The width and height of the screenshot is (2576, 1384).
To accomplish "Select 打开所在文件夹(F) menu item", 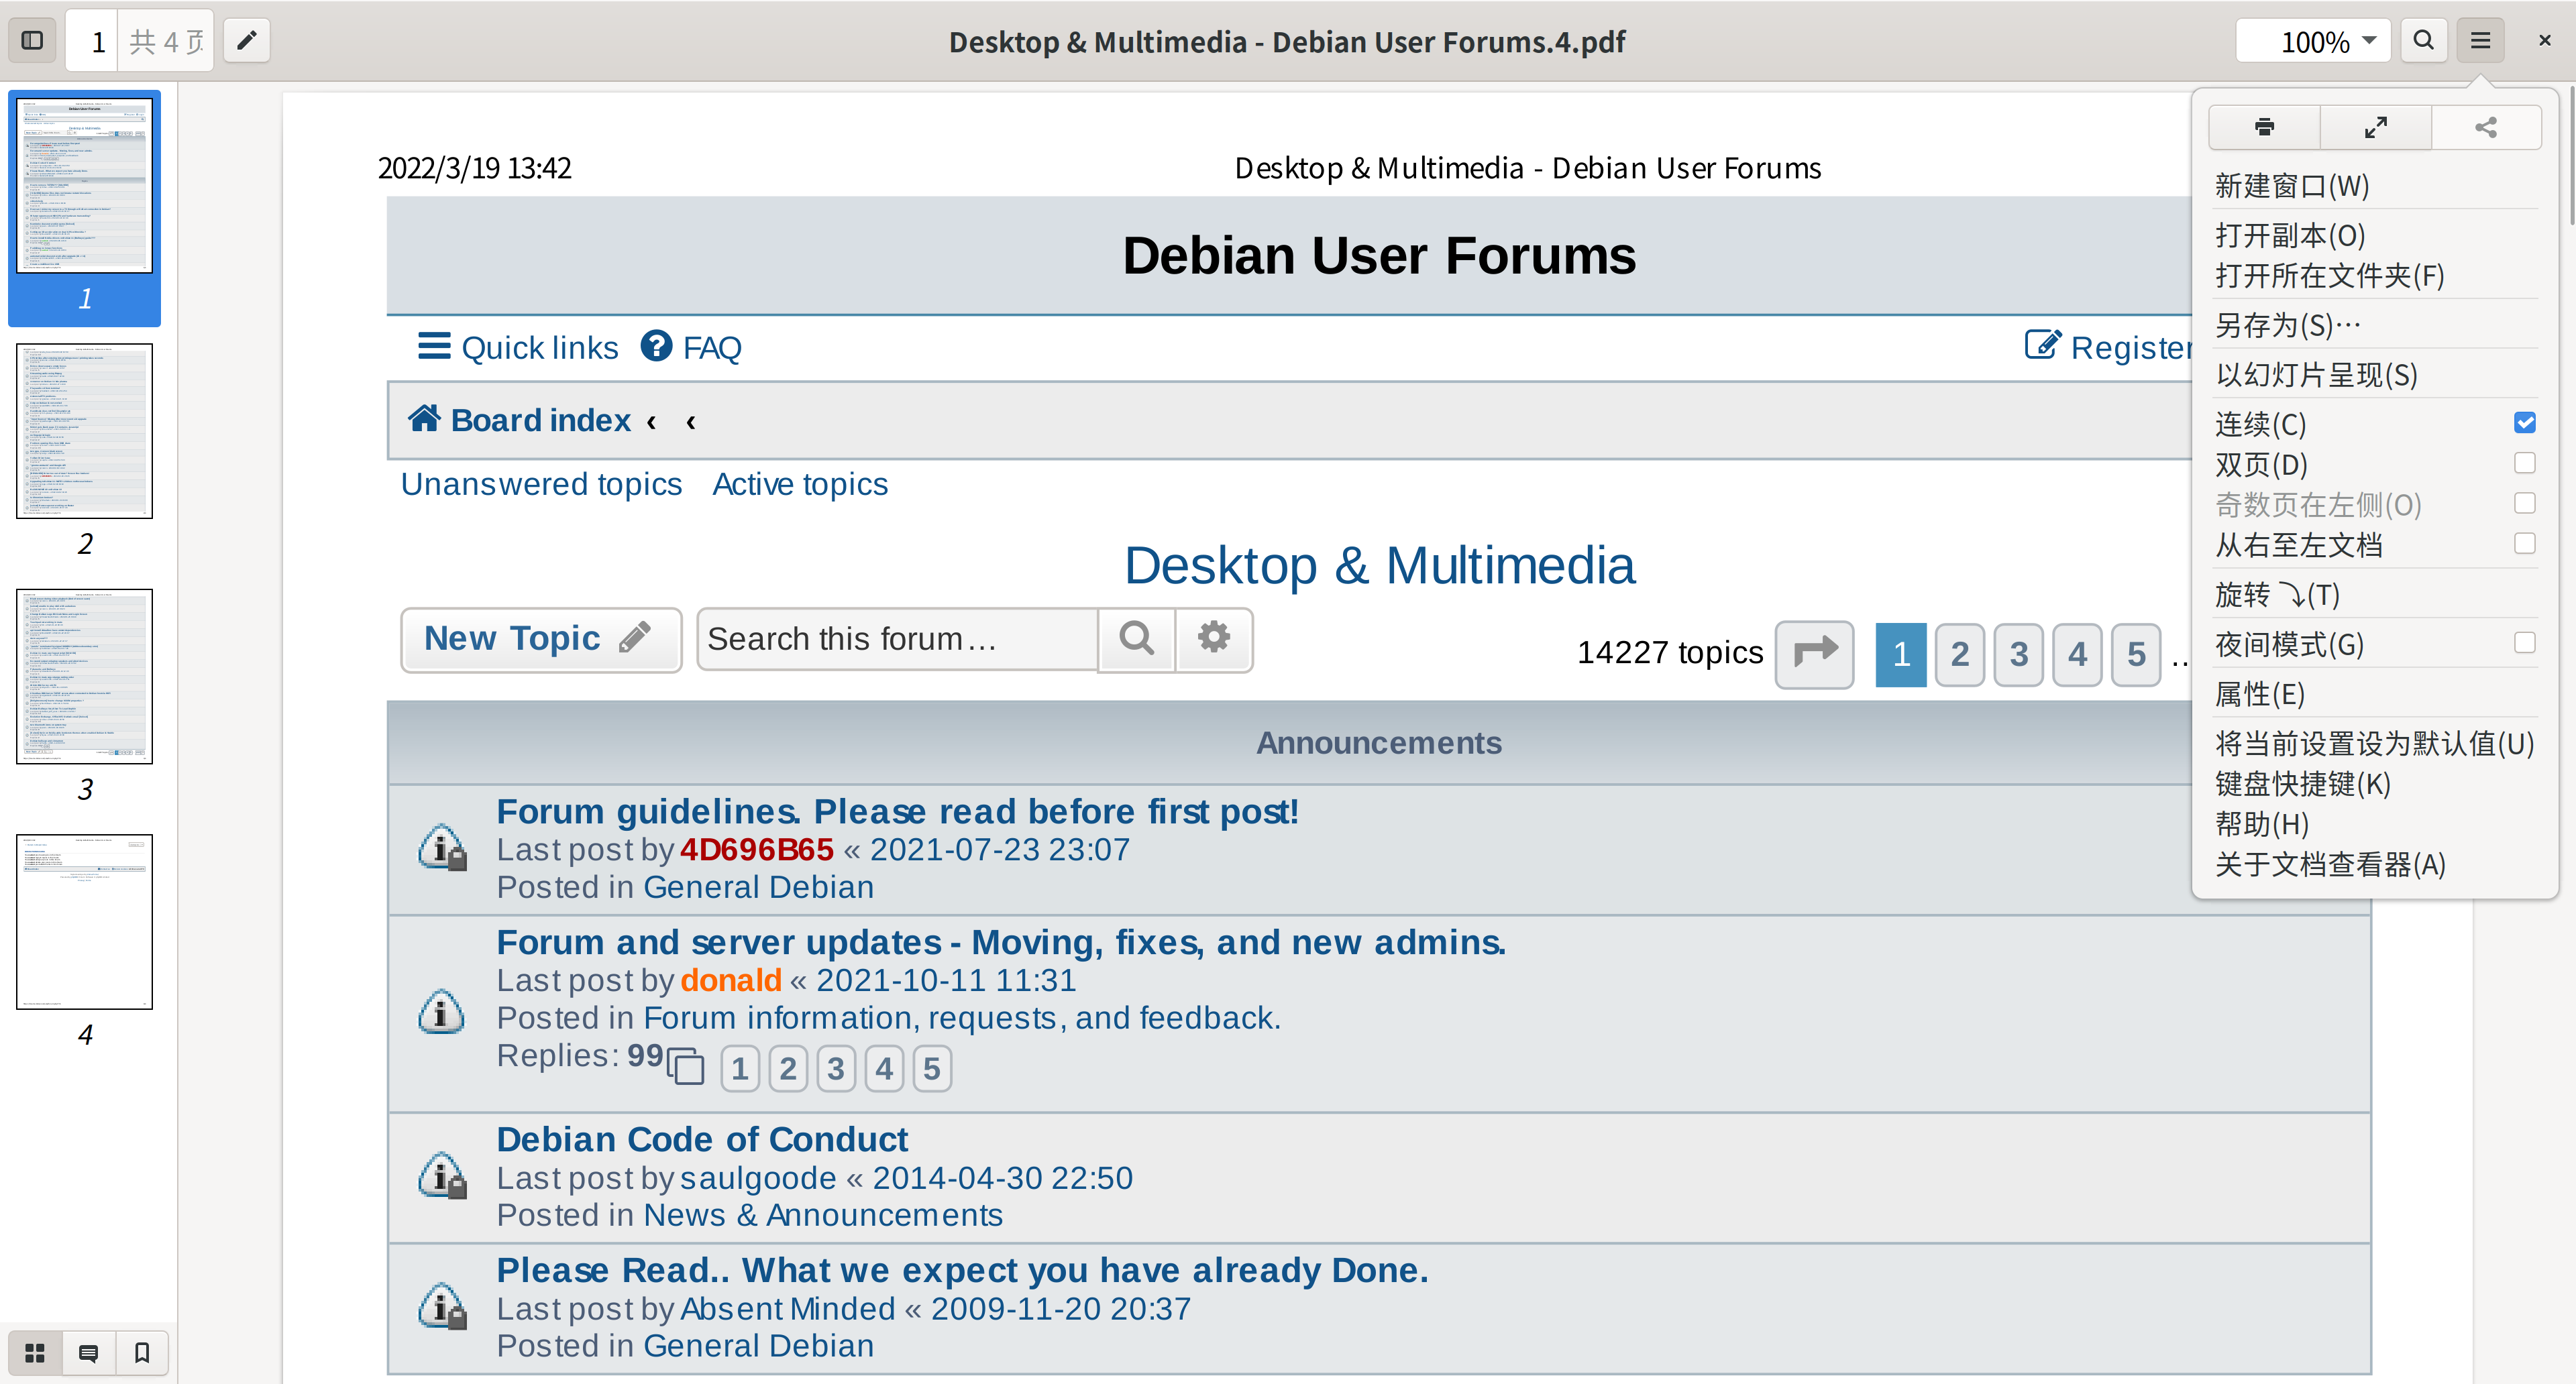I will tap(2374, 276).
